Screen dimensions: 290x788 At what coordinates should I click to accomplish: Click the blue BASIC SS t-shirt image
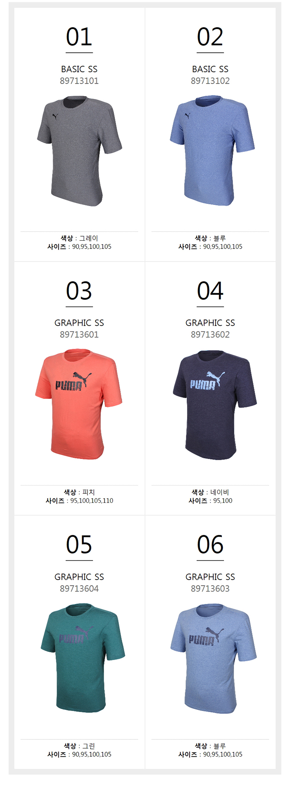point(212,151)
